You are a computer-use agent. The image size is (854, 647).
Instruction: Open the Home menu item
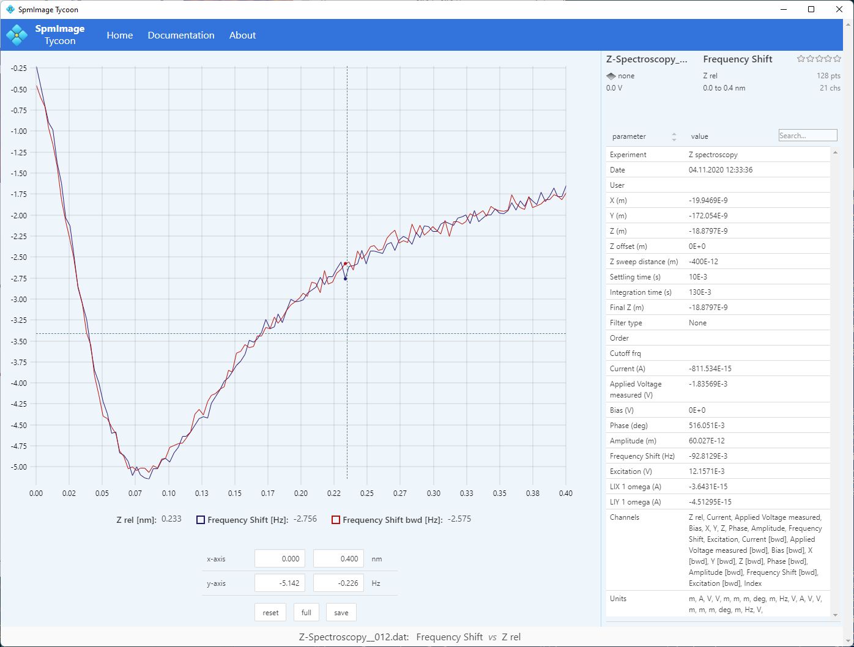tap(119, 35)
